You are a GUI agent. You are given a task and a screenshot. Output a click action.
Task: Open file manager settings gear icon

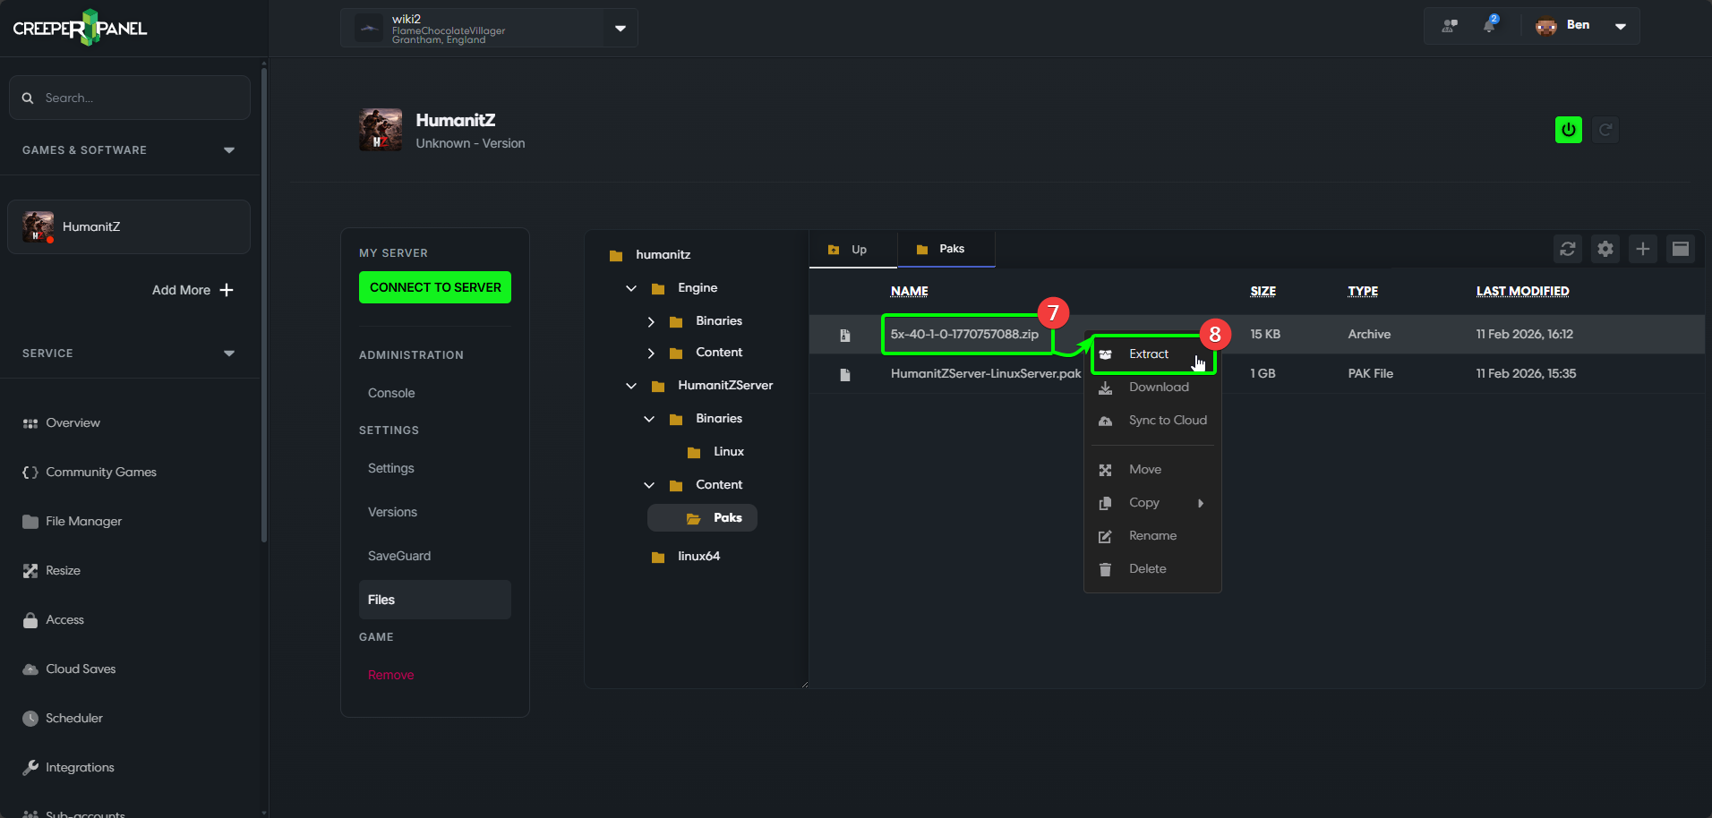[x=1605, y=249]
